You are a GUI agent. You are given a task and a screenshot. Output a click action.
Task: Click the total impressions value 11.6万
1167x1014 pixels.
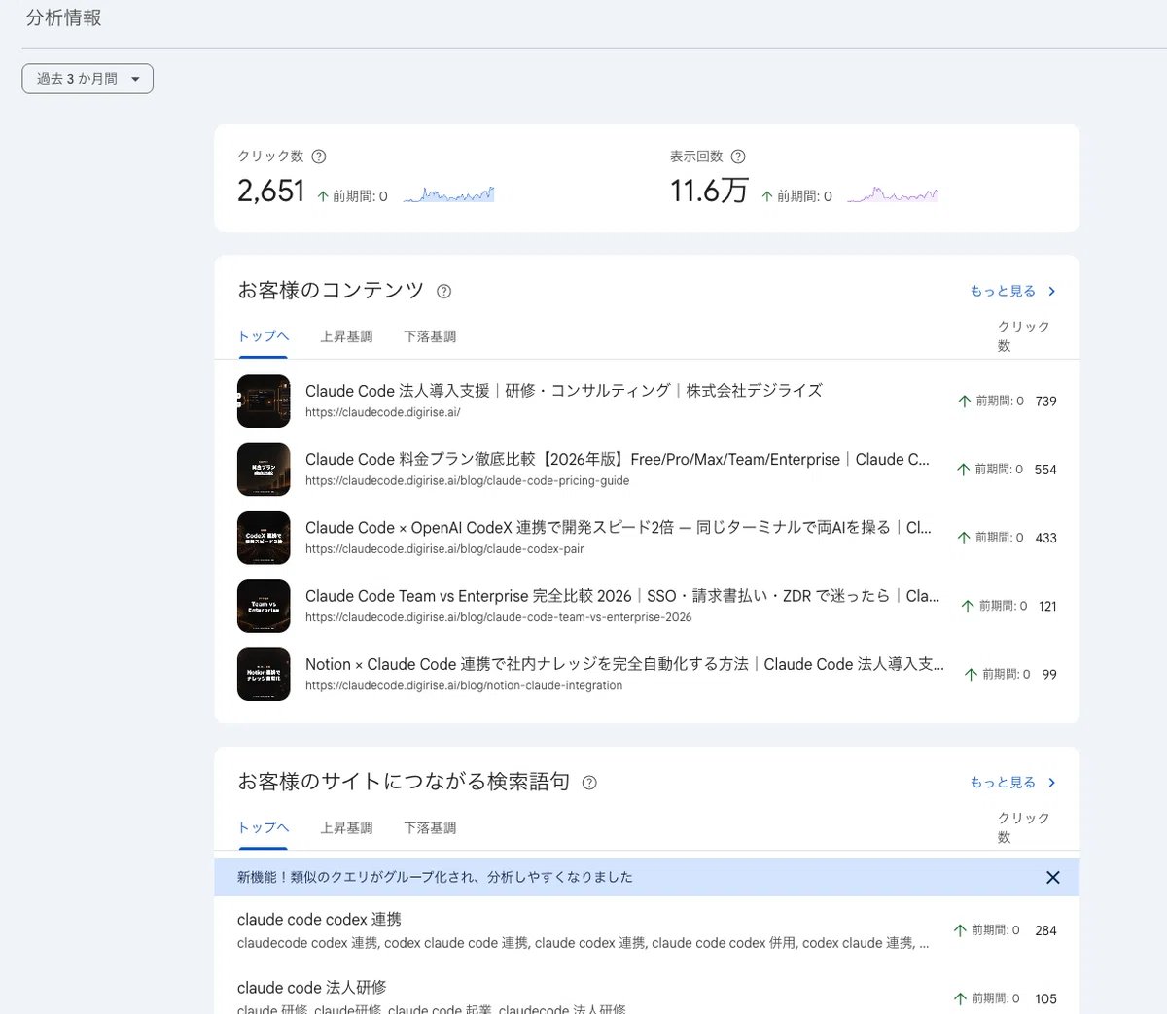click(709, 191)
